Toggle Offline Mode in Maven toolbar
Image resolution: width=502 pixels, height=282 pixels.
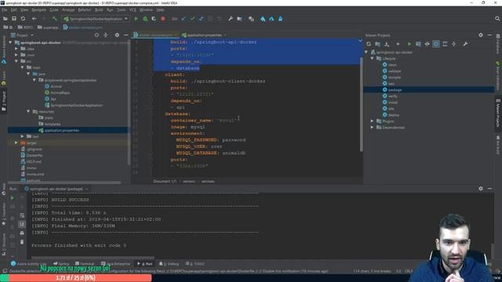coord(427,44)
